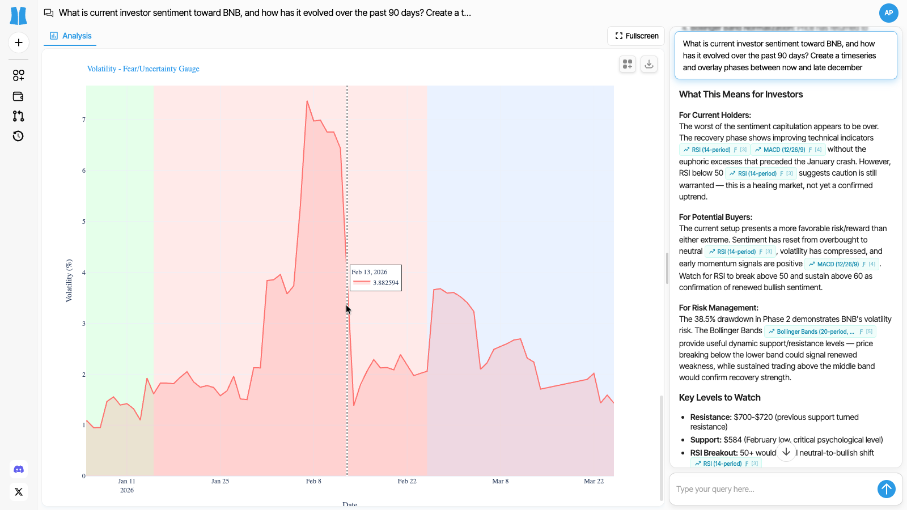Download the volatility chart using download icon
907x510 pixels.
649,64
